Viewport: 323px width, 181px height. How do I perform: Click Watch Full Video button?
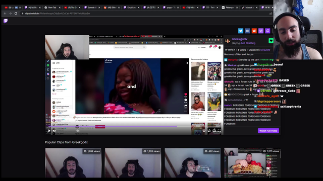[268, 131]
